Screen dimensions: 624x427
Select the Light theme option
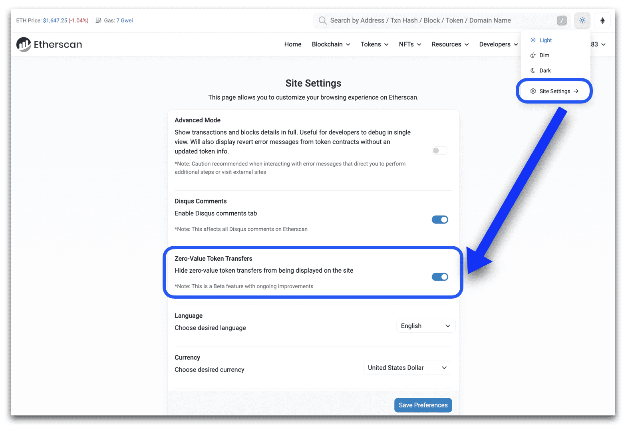tap(555, 40)
